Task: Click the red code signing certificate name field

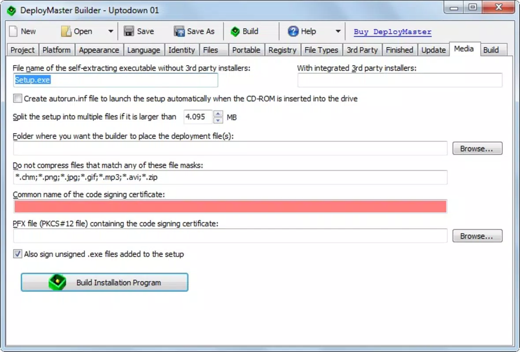Action: (x=230, y=207)
